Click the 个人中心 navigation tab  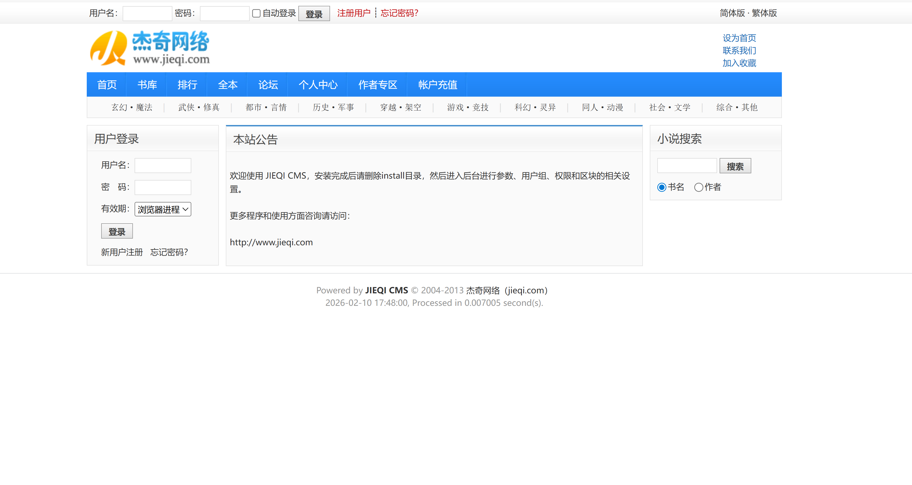coord(318,85)
